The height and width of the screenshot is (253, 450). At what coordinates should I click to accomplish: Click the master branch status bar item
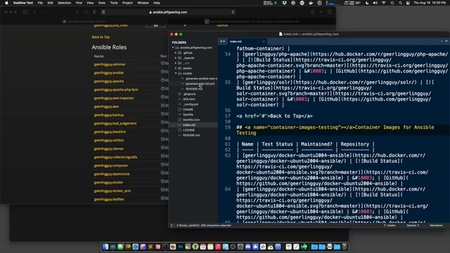click(390, 226)
